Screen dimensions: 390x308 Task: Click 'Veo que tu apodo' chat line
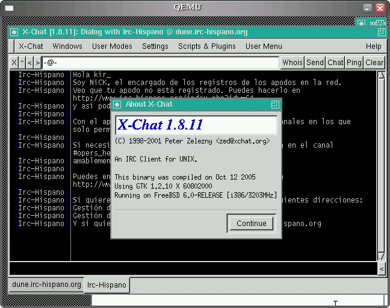click(187, 90)
